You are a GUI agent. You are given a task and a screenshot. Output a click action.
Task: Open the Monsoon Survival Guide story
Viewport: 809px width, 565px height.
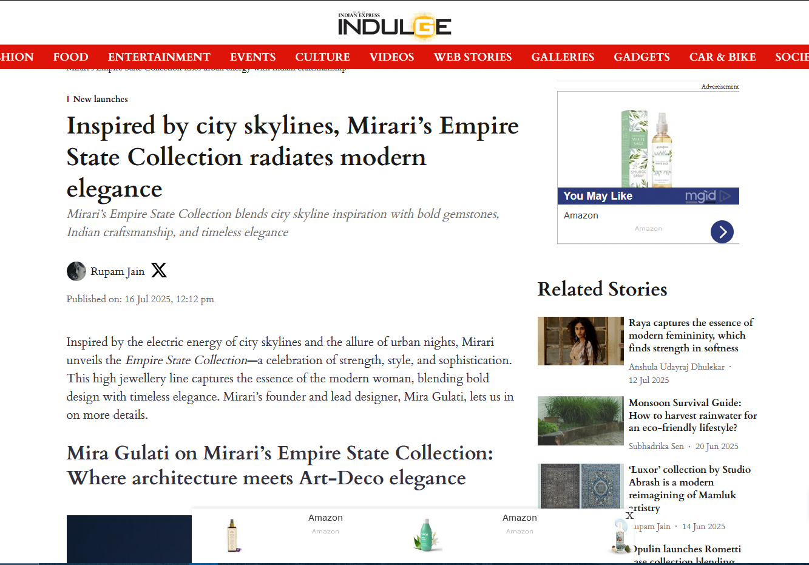(692, 415)
